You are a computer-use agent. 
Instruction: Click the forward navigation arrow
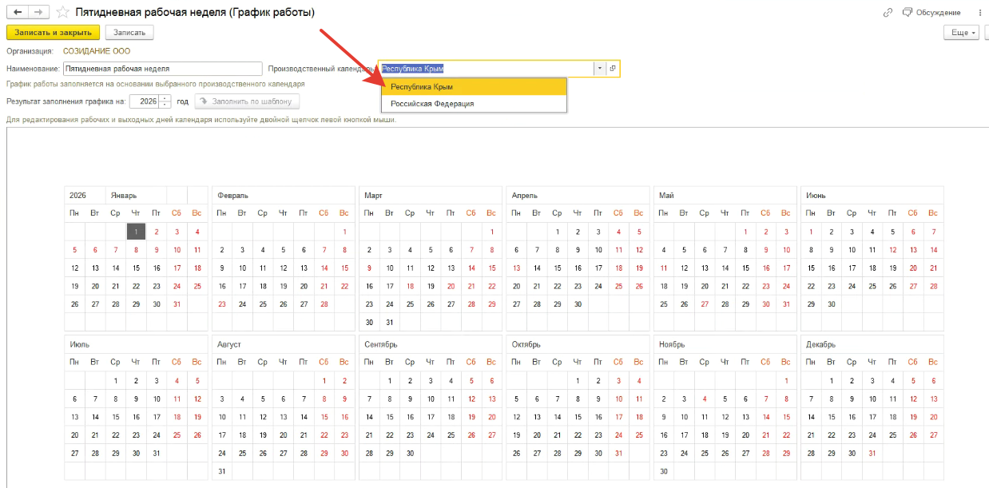38,12
